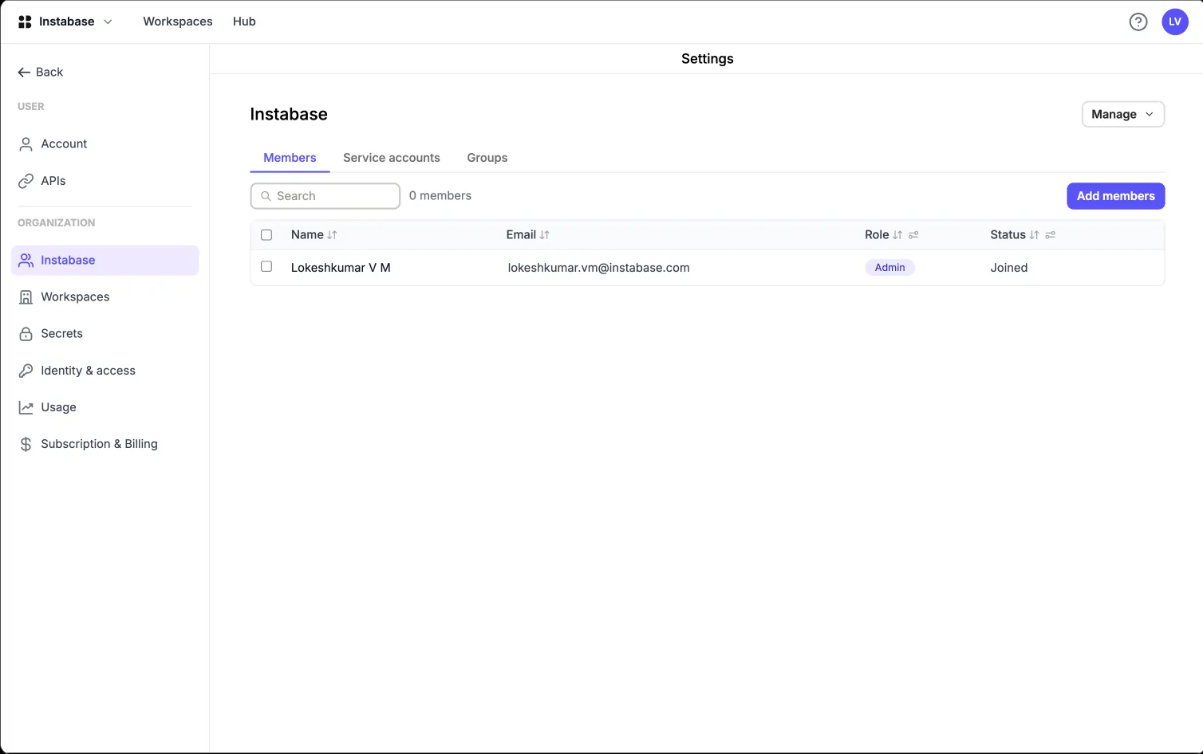This screenshot has width=1203, height=754.
Task: Sort members by Status column arrows
Action: pos(1034,235)
